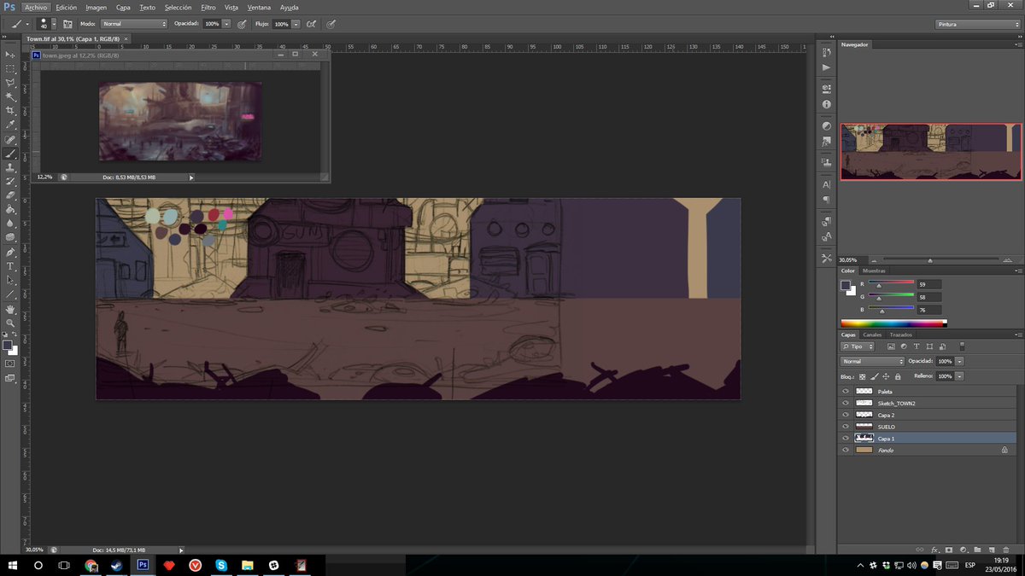
Task: Open the Relleno dropdown arrow
Action: [x=959, y=375]
